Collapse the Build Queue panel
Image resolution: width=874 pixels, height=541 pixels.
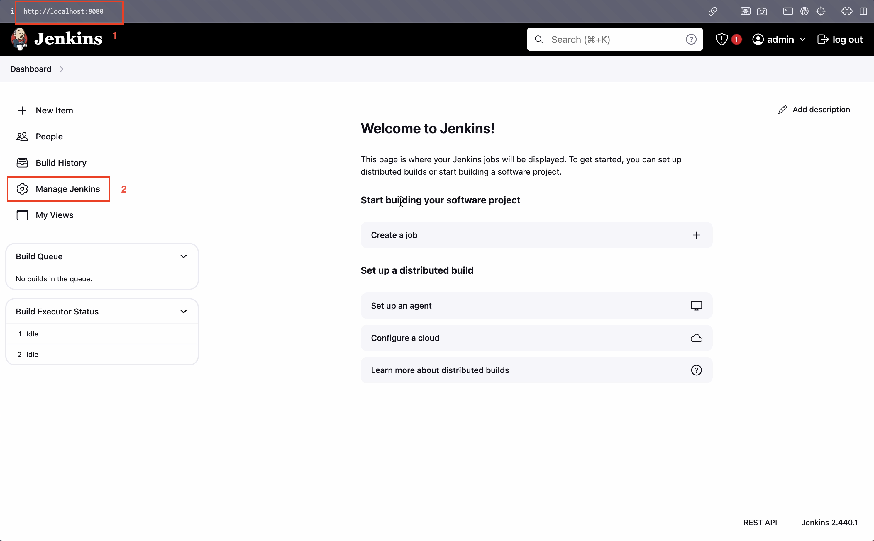183,256
